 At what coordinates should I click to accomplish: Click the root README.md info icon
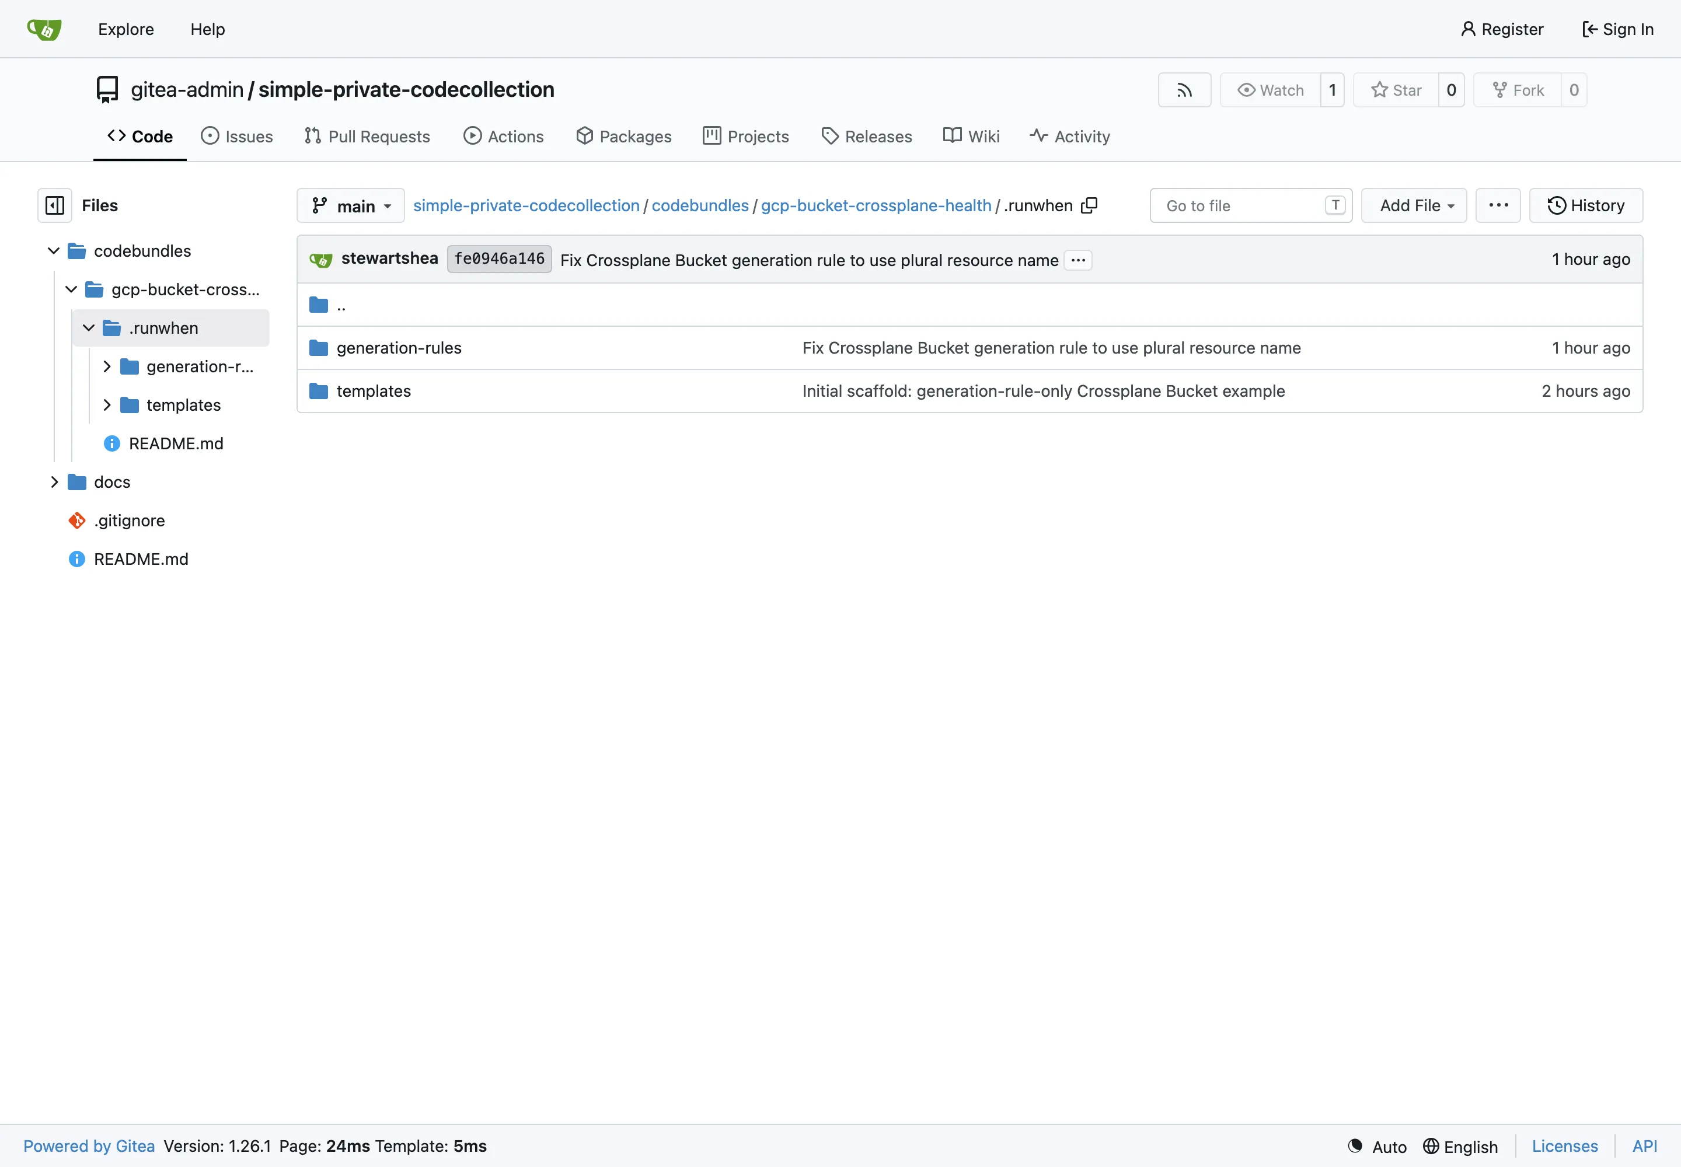pos(77,560)
